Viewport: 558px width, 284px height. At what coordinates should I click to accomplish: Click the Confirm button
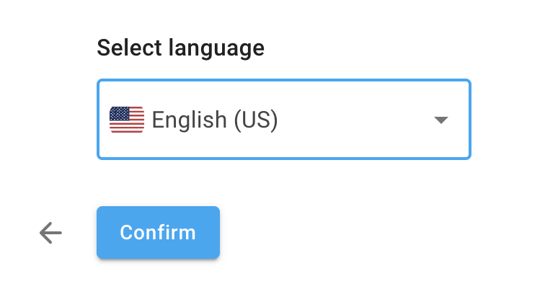coord(158,232)
